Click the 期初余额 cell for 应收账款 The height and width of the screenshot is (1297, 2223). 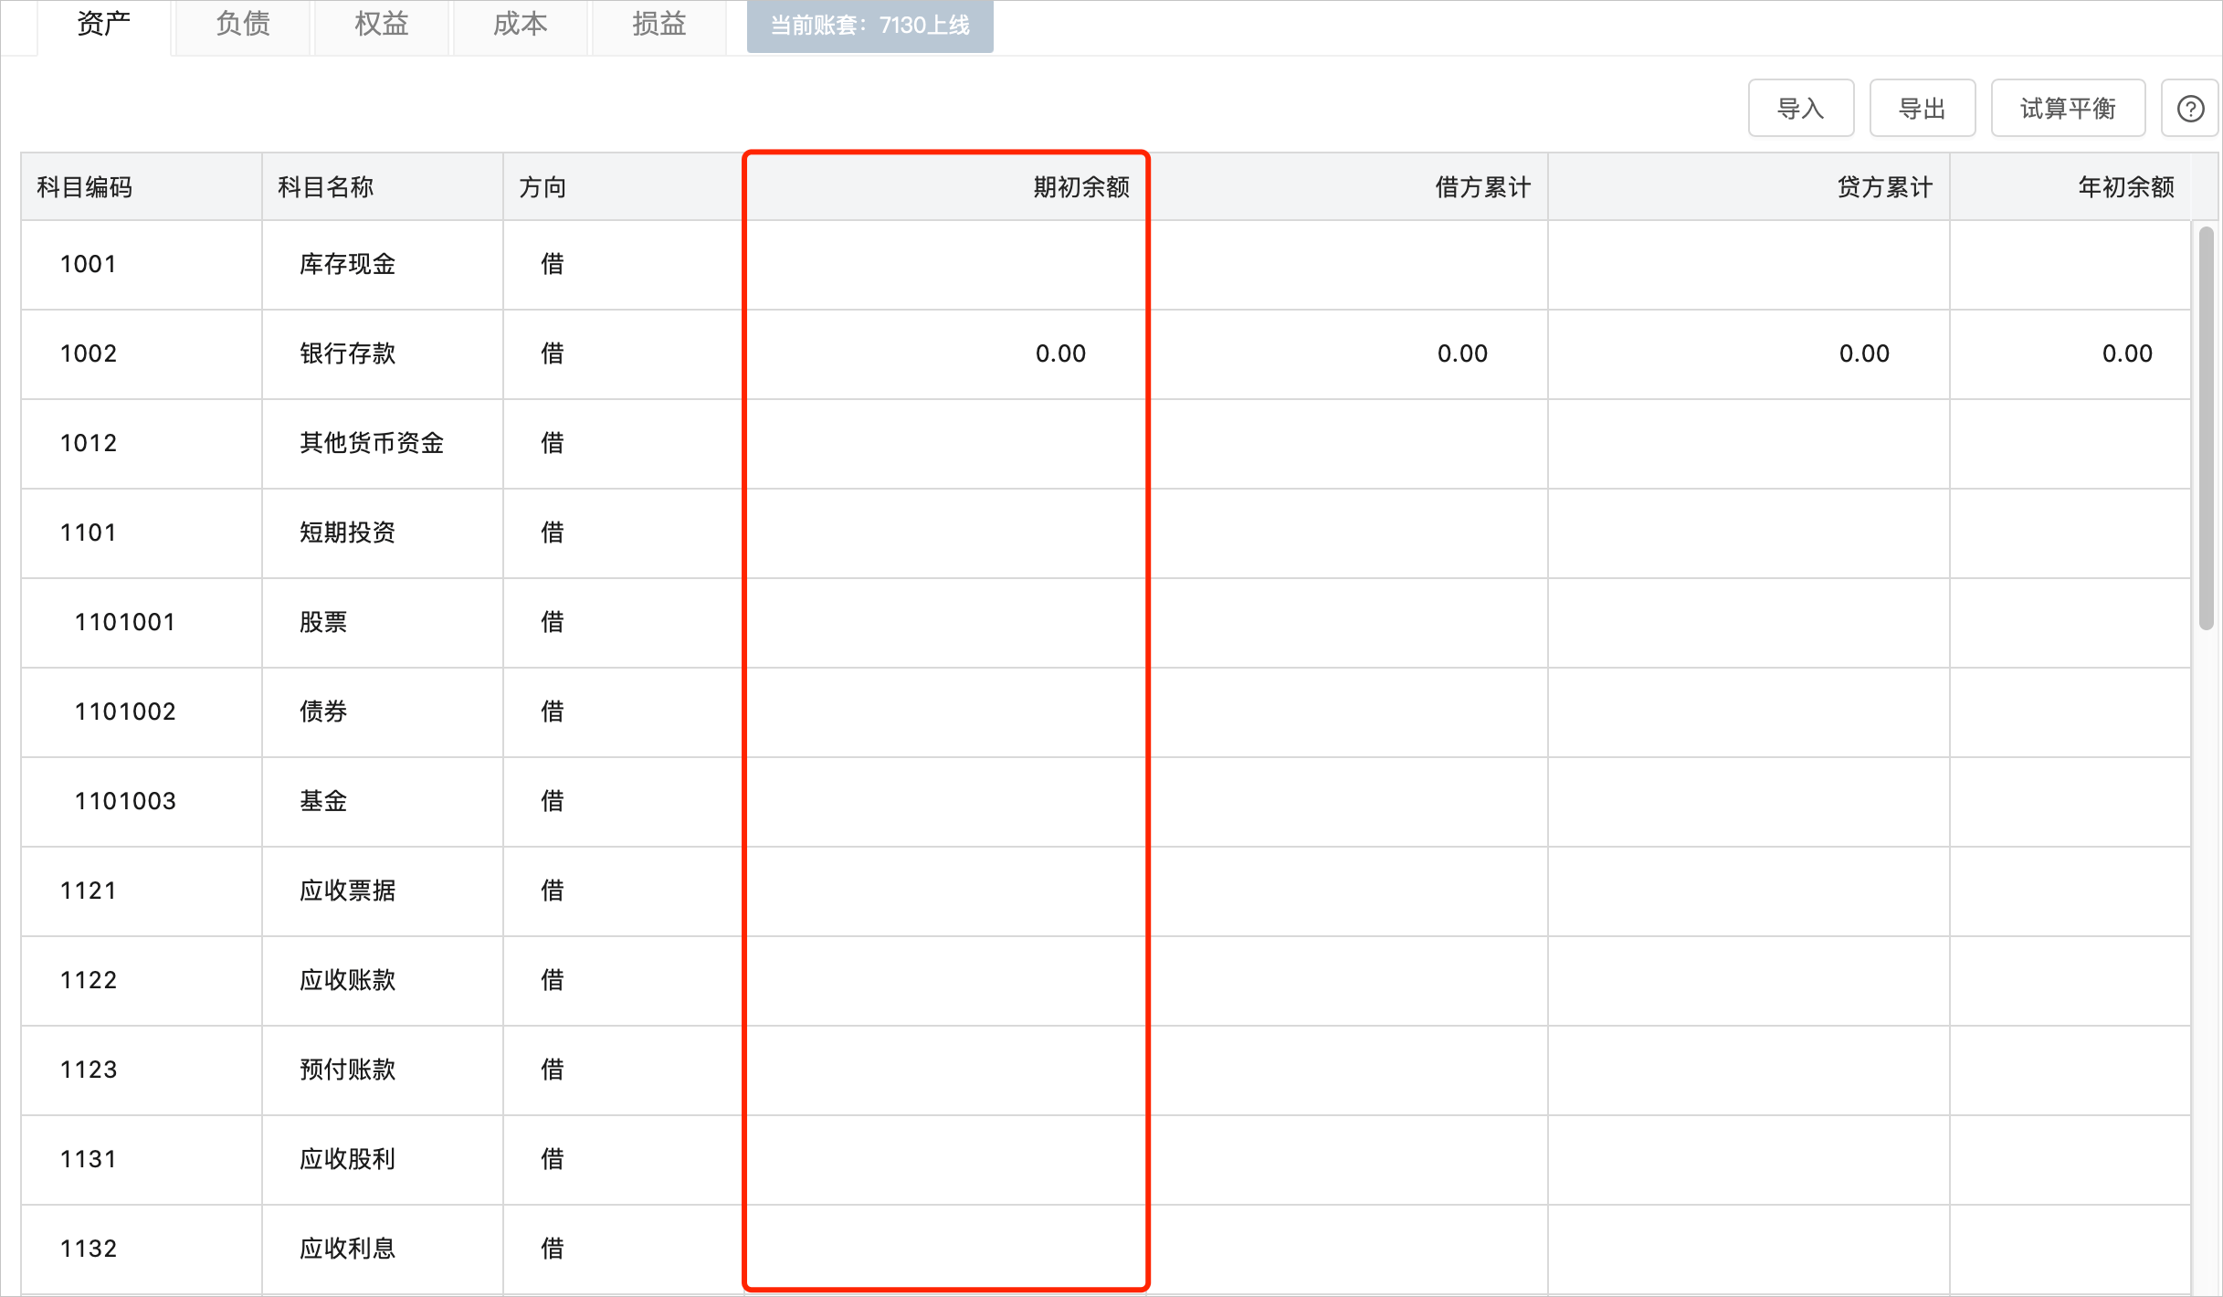(x=945, y=981)
